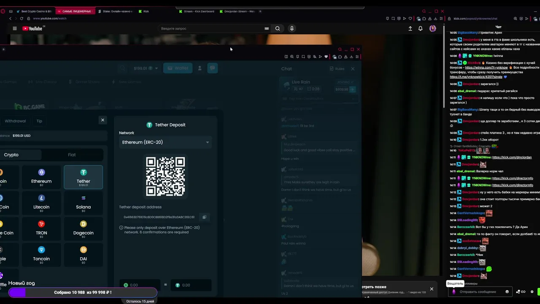Open the casino search magnifier
The image size is (540, 304).
[x=122, y=68]
